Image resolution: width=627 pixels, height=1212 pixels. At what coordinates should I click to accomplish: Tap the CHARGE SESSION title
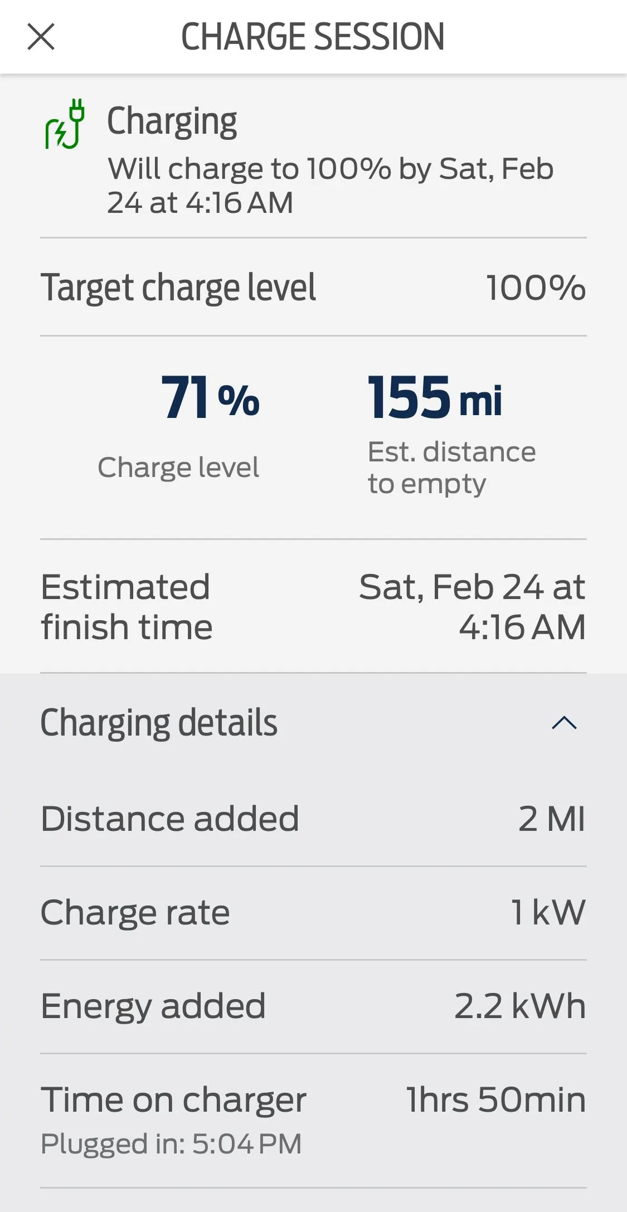coord(313,37)
